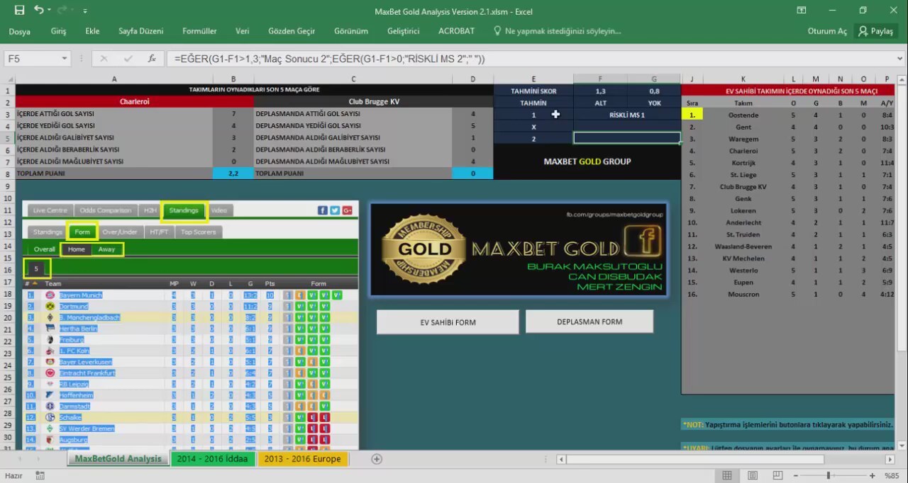Click the 'Ne yapmak istediğinizi söyleyin' search box
Viewport: 908px width, 483px height.
pyautogui.click(x=558, y=31)
